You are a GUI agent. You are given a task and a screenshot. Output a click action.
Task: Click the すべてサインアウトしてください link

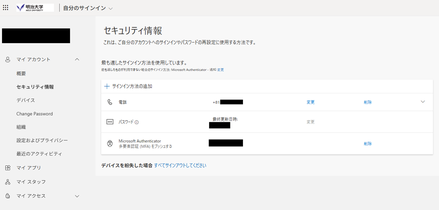click(180, 166)
